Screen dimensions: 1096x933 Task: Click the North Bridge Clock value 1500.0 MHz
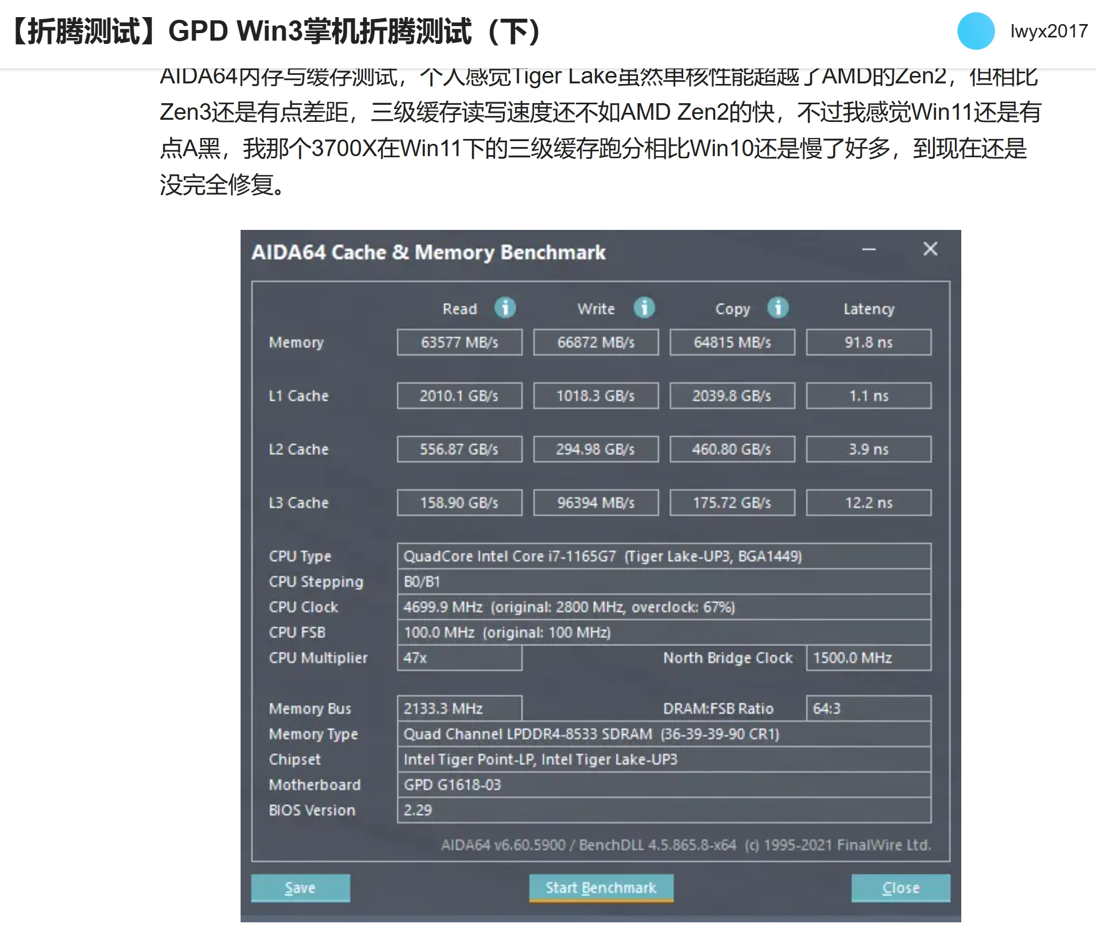tap(869, 658)
